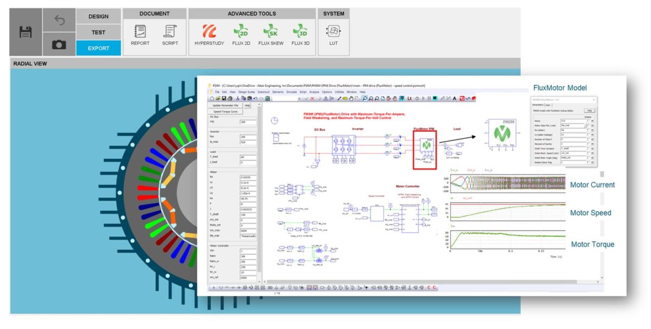Open the Script document tool

click(x=170, y=36)
